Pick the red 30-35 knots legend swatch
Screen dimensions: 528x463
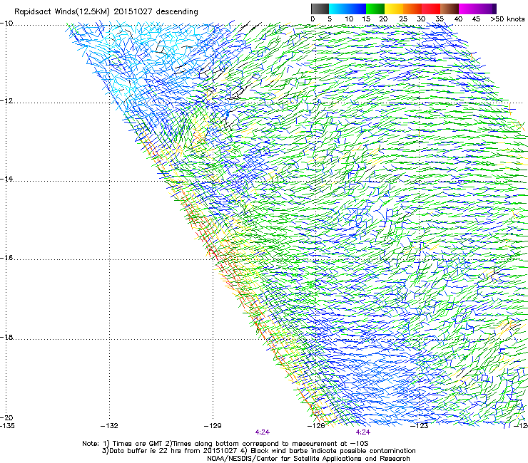click(x=431, y=9)
